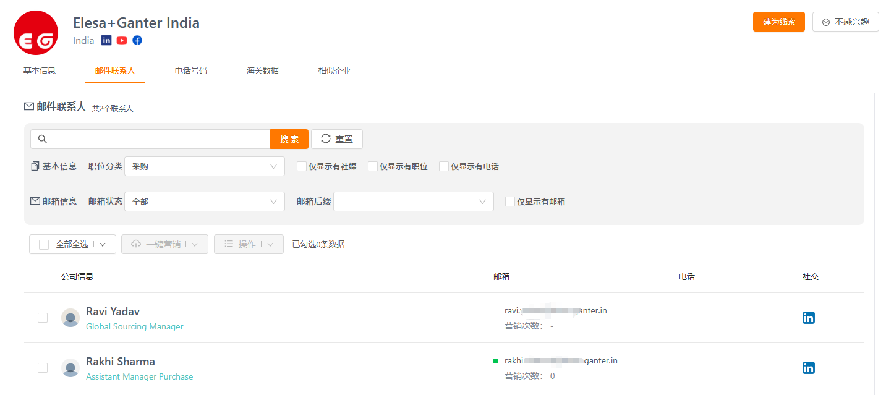Click the 建为线索 button
This screenshot has height=395, width=886.
pos(779,22)
